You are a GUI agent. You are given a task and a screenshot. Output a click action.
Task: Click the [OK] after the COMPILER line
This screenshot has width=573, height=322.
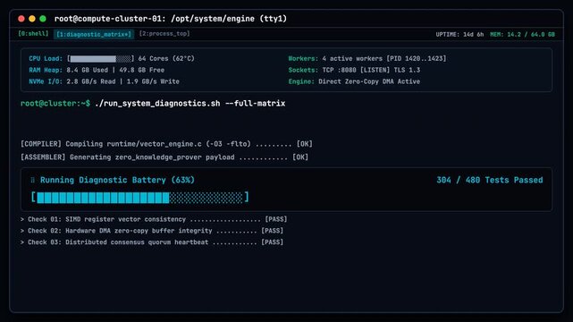(x=305, y=144)
